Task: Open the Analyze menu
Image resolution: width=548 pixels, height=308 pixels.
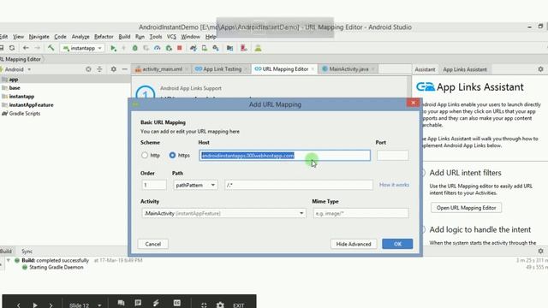Action: coord(80,37)
